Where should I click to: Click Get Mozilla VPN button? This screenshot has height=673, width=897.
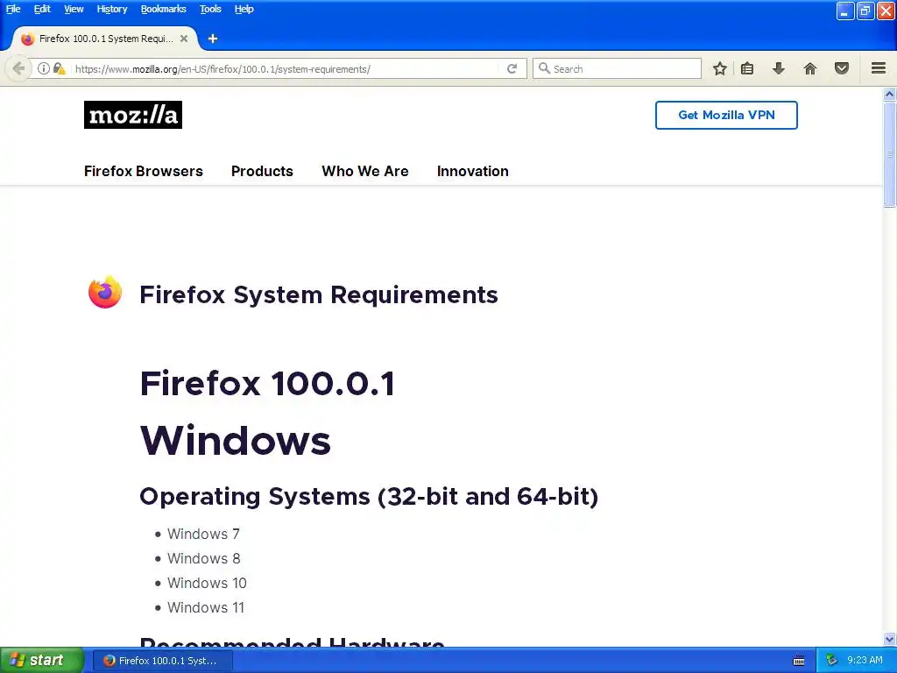tap(726, 115)
